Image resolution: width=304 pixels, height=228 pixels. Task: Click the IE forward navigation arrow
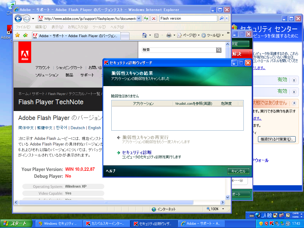click(26, 19)
